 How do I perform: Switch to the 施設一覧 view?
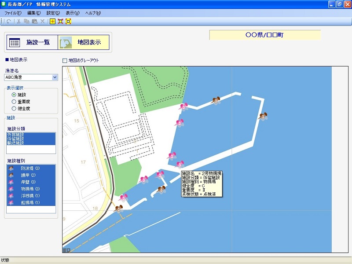pos(31,43)
